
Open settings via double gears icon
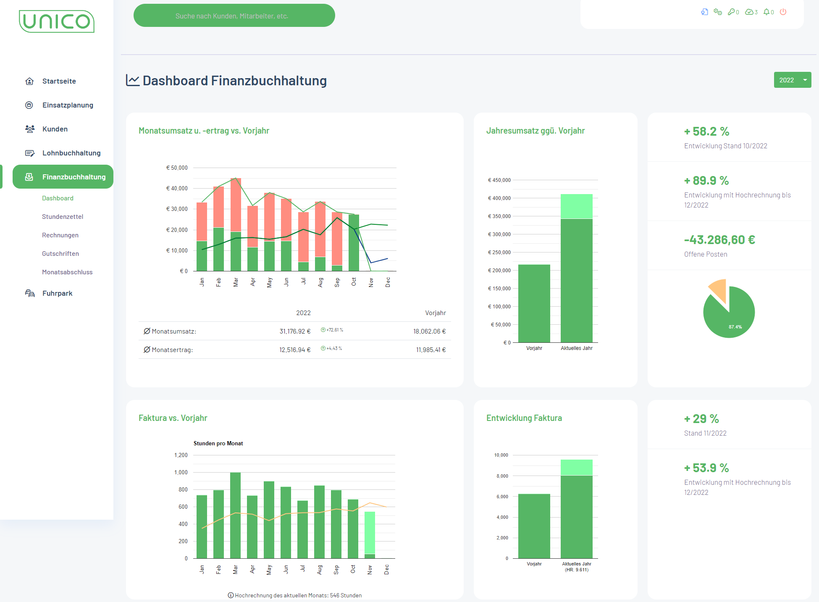click(718, 12)
